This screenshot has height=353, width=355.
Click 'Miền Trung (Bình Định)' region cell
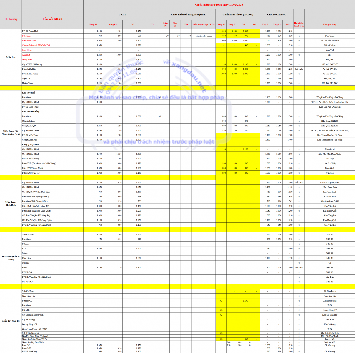[11, 204]
